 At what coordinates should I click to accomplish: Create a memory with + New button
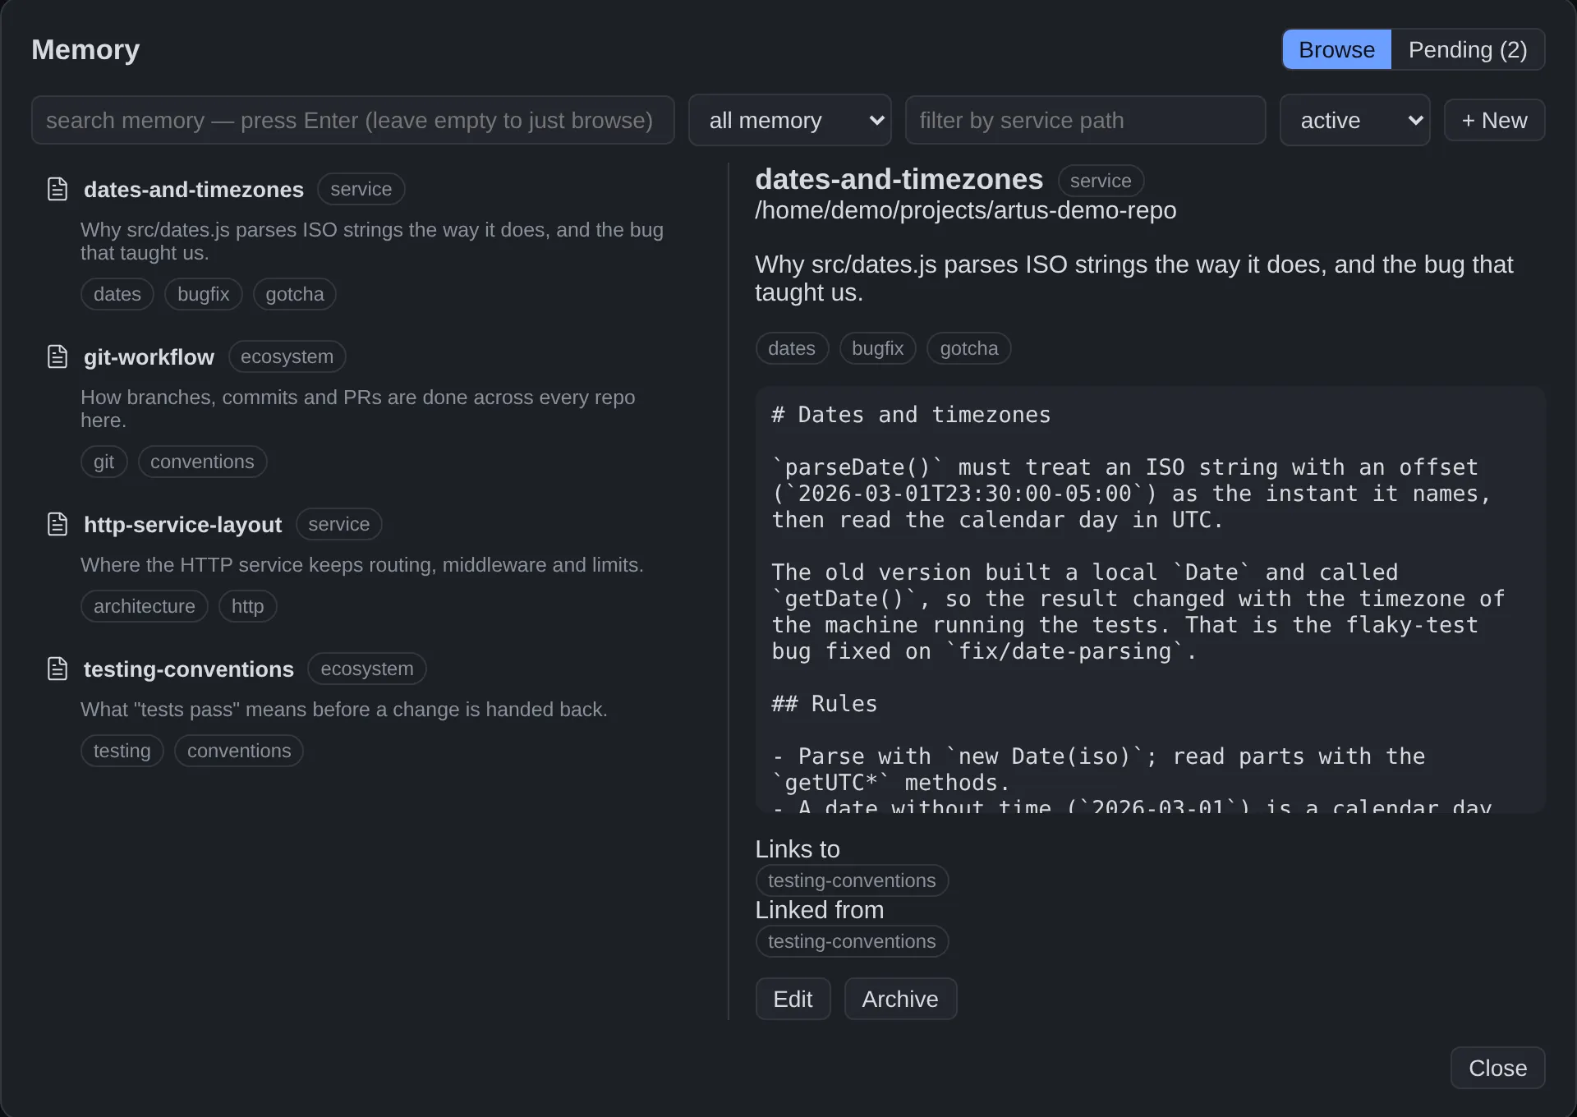point(1494,121)
